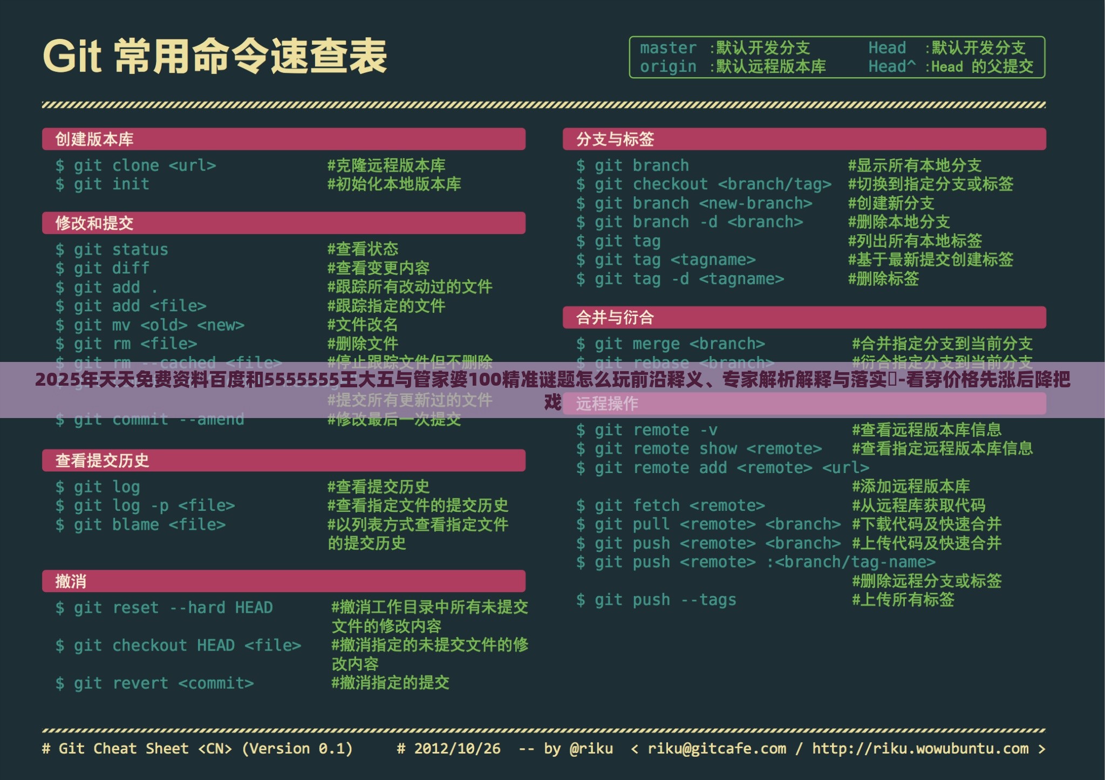Click the "$ git log" command
Image resolution: width=1105 pixels, height=780 pixels.
point(98,488)
